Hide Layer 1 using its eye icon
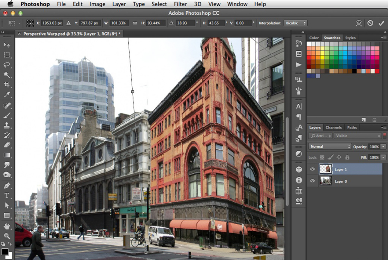This screenshot has width=388, height=260. 312,169
